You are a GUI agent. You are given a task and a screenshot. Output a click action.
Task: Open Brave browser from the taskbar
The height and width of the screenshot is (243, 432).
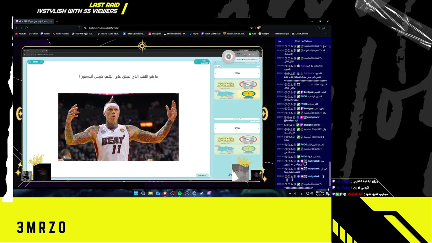[165, 193]
